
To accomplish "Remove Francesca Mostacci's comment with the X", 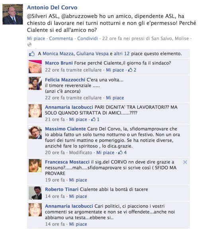I will coord(185,162).
